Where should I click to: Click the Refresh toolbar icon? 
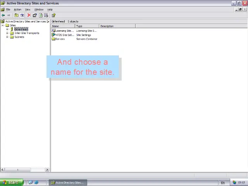point(41,15)
